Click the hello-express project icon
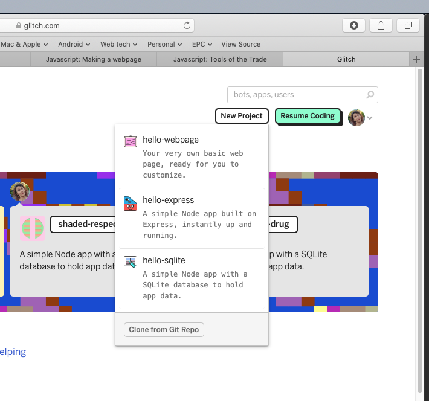429x401 pixels. pyautogui.click(x=131, y=204)
